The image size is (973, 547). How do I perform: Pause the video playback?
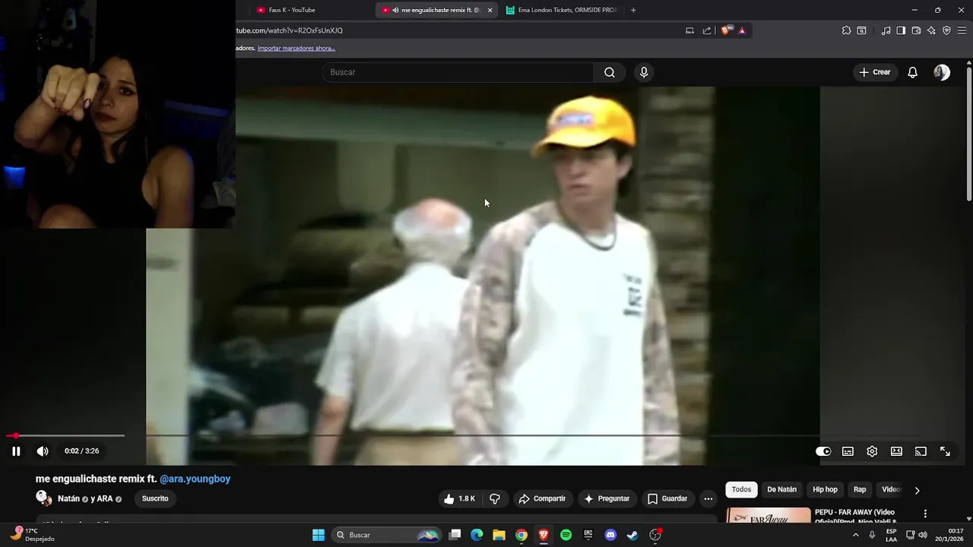pos(16,451)
